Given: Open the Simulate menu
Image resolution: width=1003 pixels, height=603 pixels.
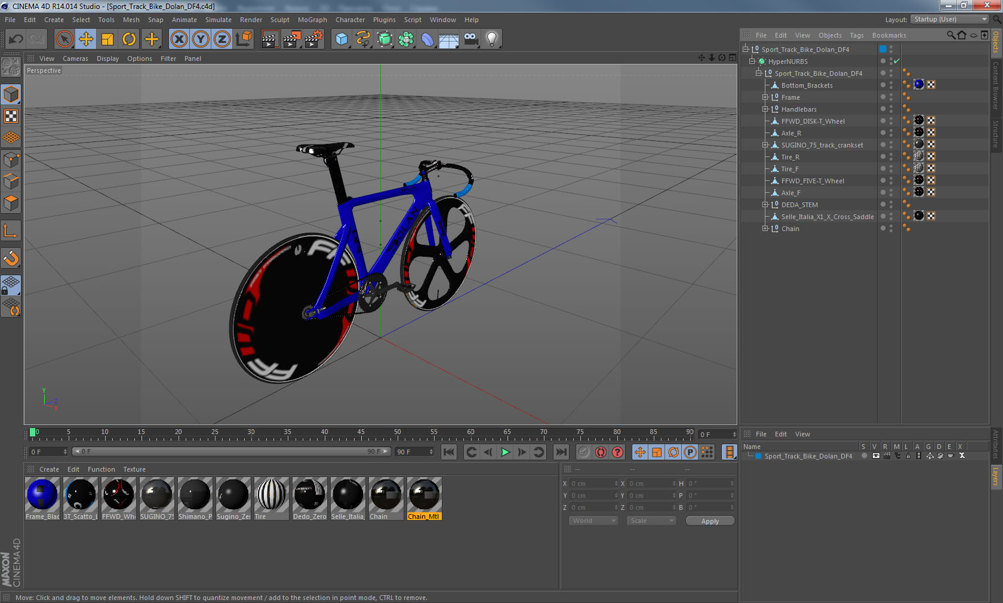Looking at the screenshot, I should 219,20.
